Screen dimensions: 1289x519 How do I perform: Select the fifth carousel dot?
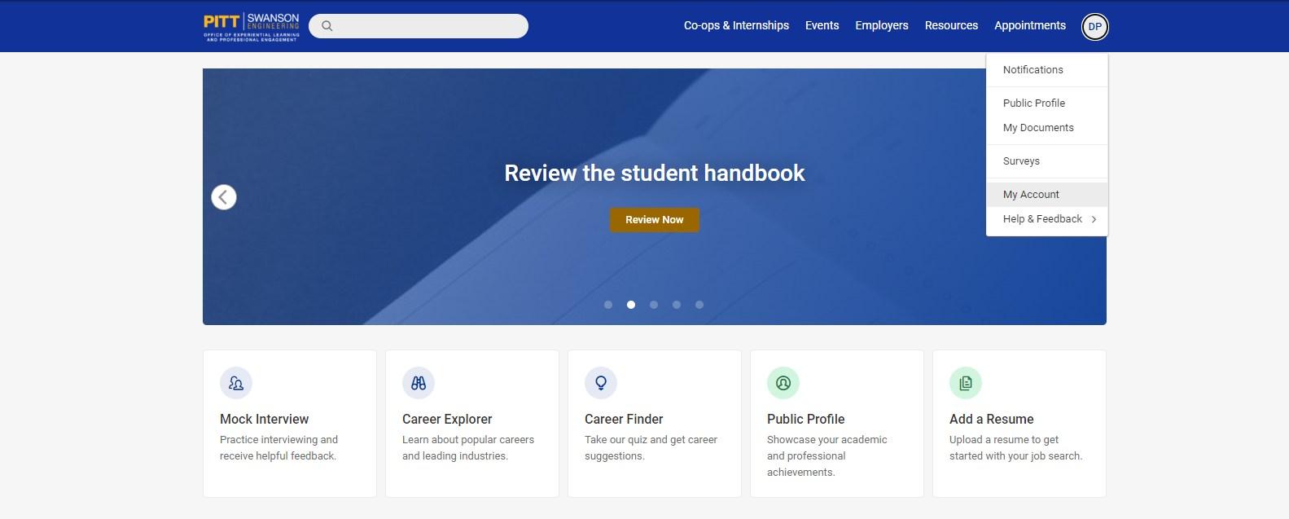[x=699, y=305]
